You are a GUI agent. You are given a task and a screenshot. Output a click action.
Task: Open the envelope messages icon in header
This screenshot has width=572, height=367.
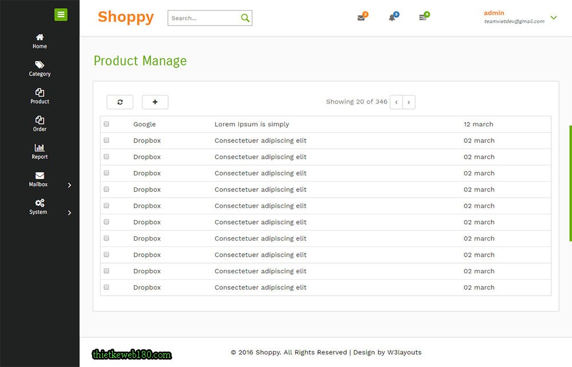(x=361, y=18)
